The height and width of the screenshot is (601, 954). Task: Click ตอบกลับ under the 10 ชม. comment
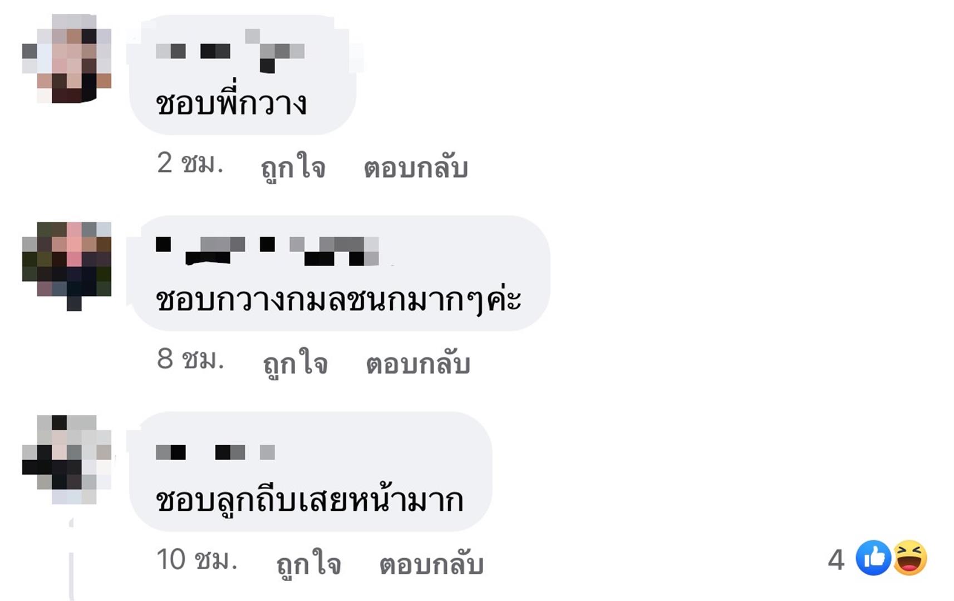[x=431, y=564]
